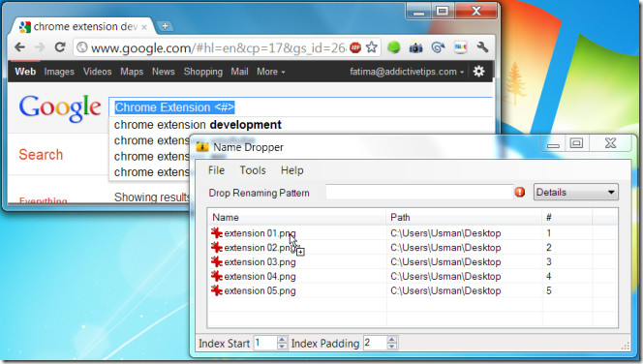Open News link in Google bar

tap(164, 72)
